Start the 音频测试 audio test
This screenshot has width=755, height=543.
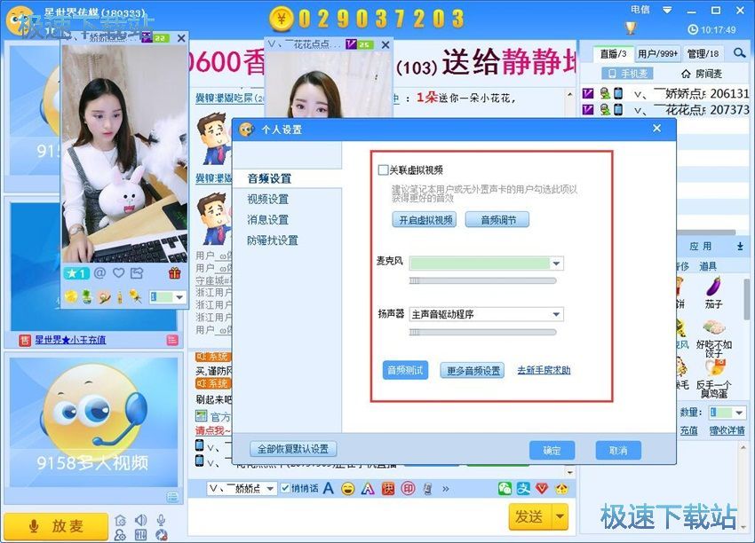tap(405, 370)
